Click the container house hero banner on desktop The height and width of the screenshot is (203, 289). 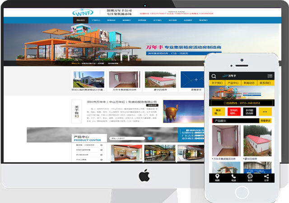tap(141, 45)
